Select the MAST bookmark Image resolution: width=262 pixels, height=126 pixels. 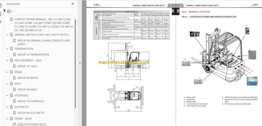coord(18,84)
